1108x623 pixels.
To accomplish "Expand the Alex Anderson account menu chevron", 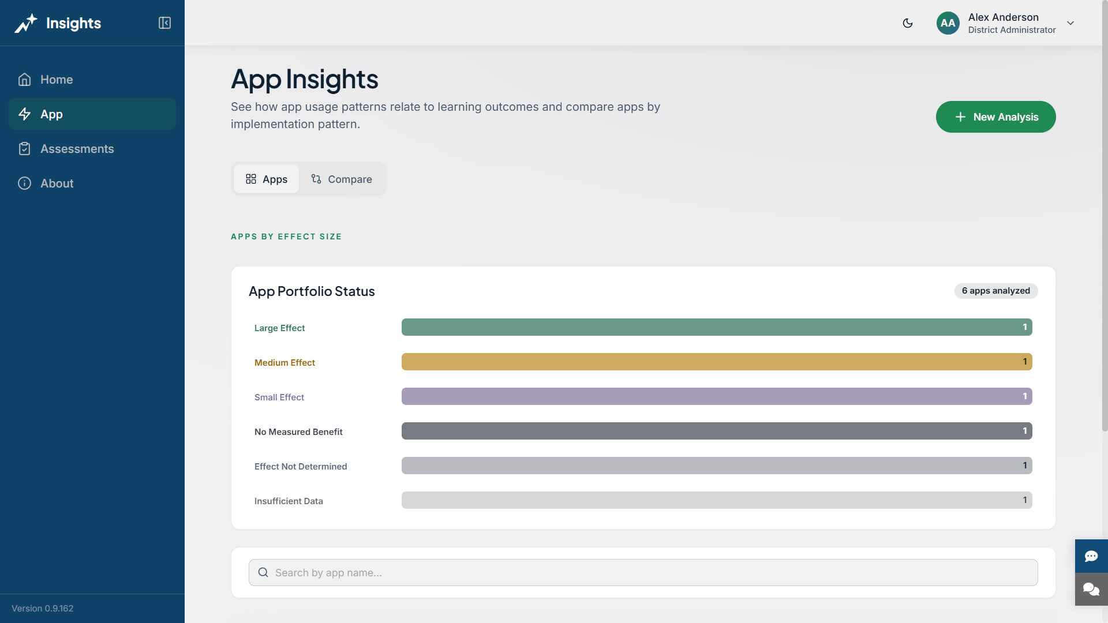I will coord(1070,23).
